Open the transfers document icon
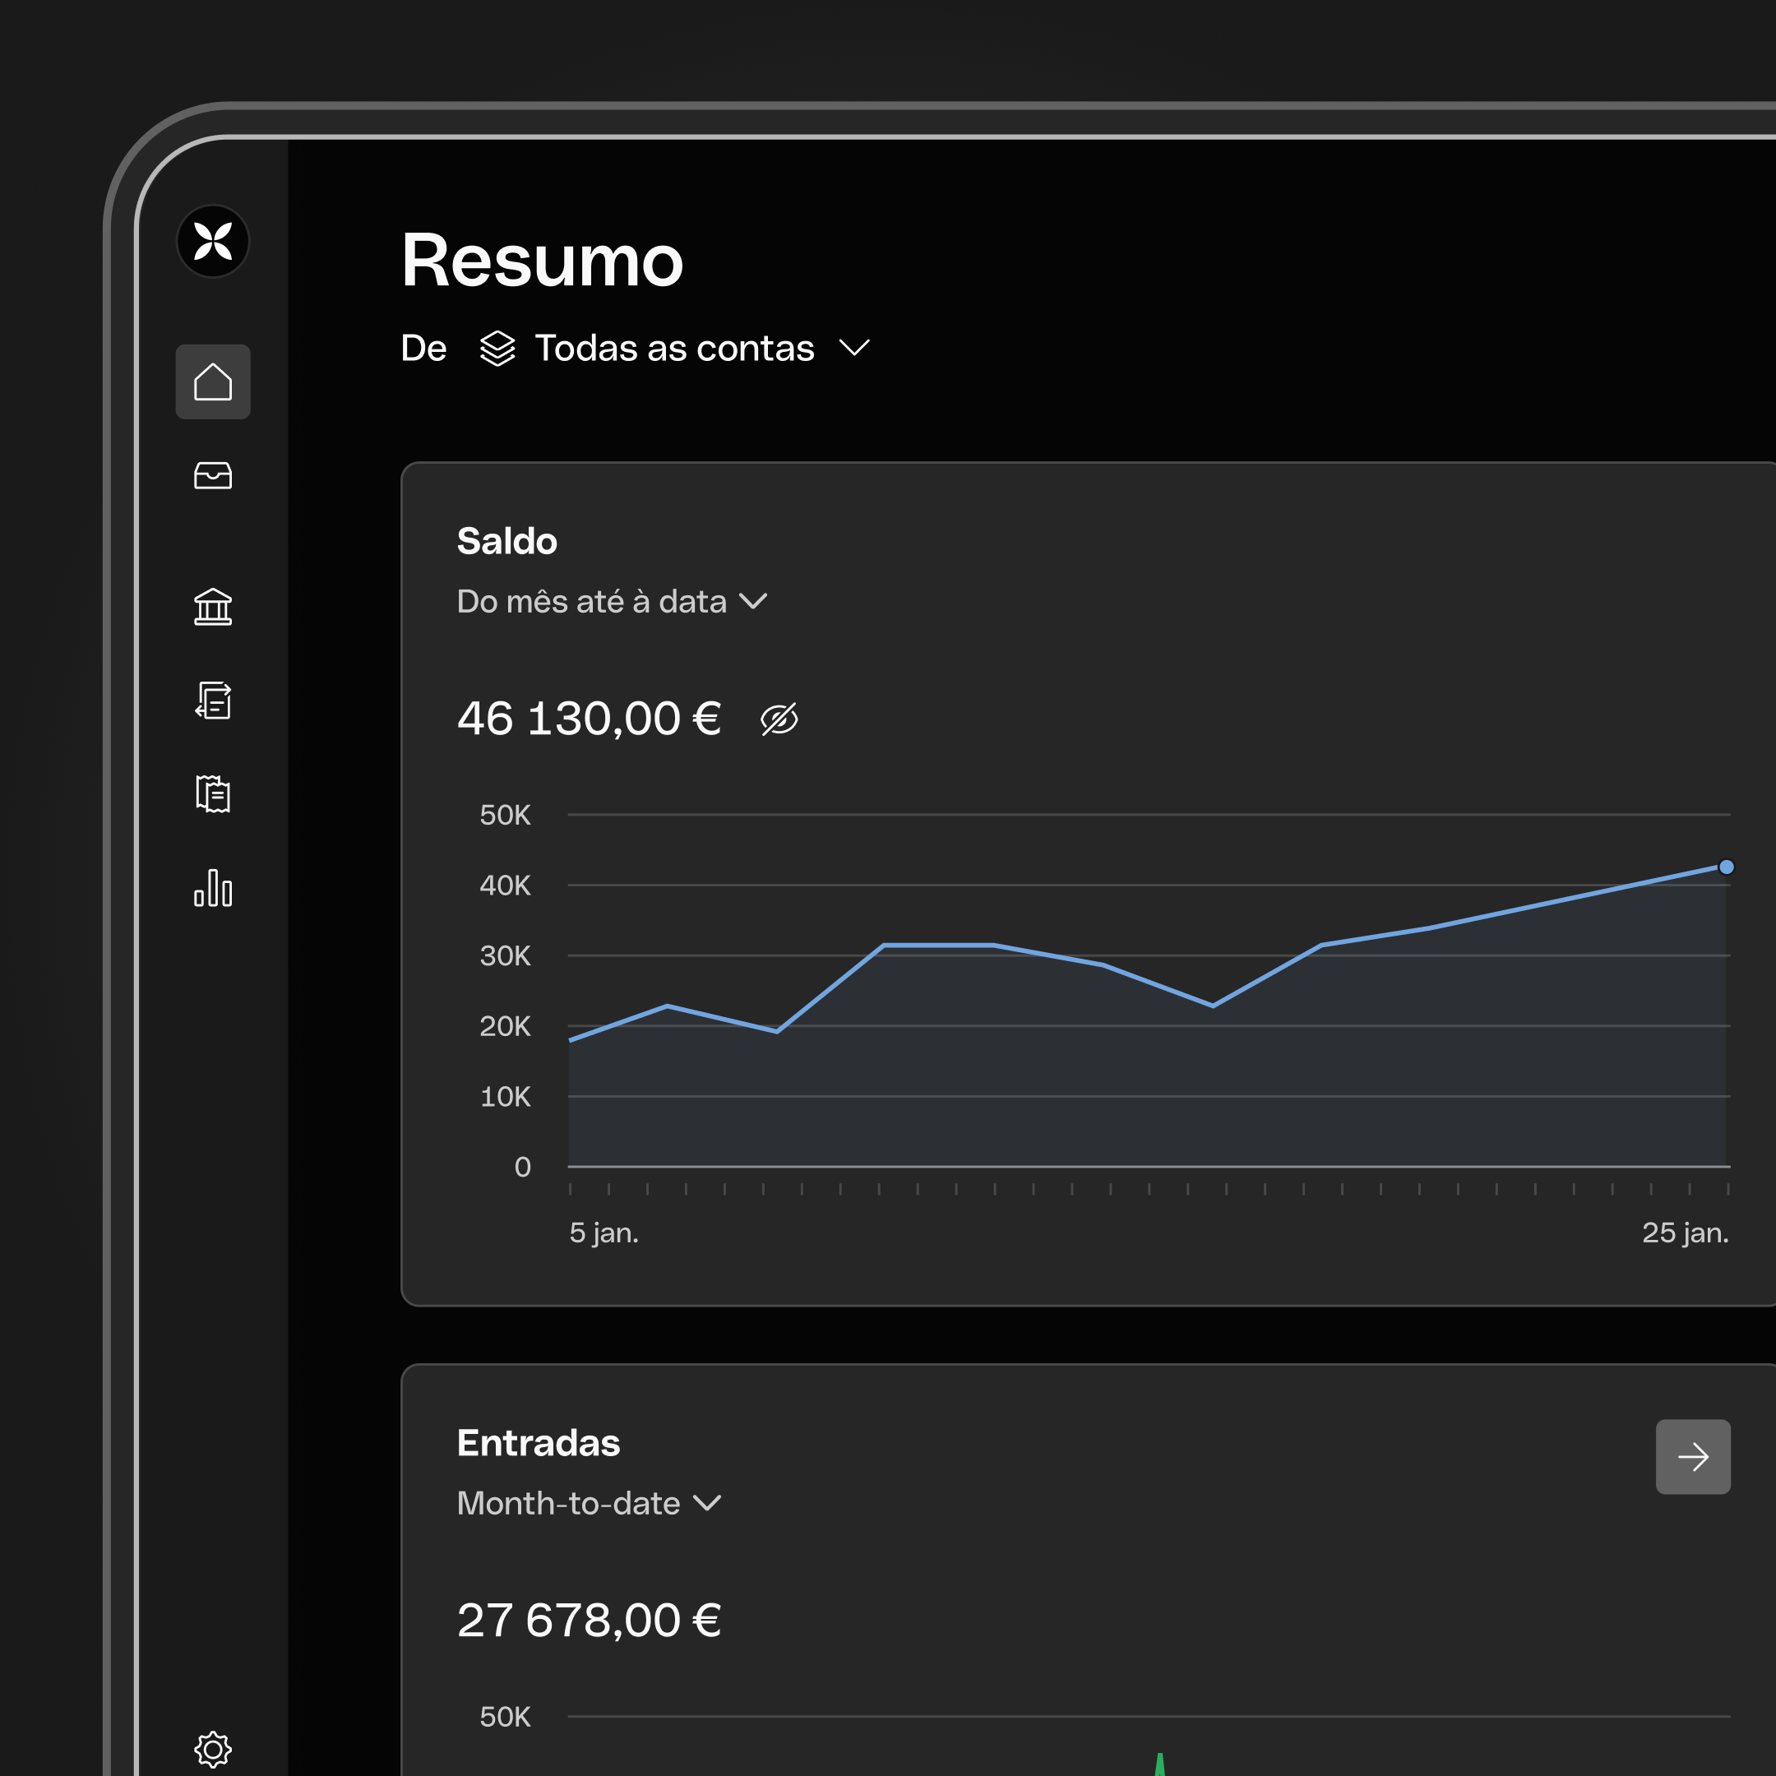 212,701
